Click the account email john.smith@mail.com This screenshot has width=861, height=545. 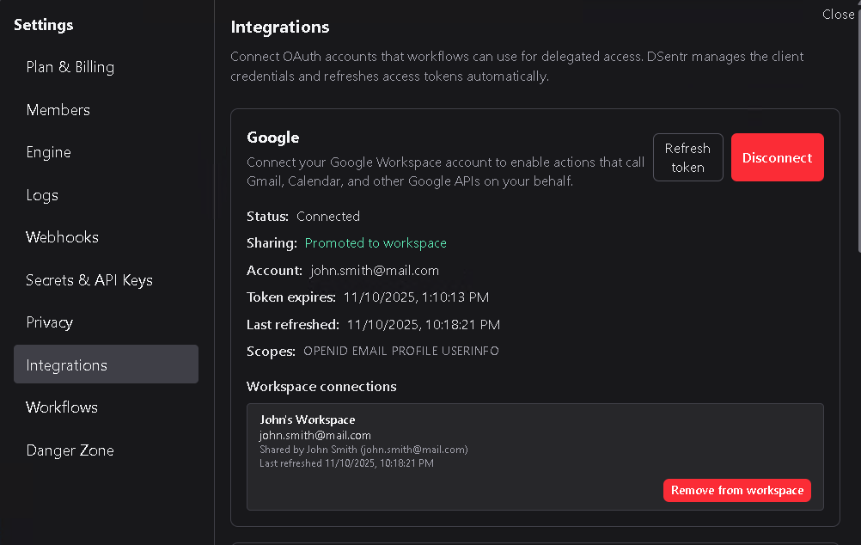pyautogui.click(x=375, y=270)
